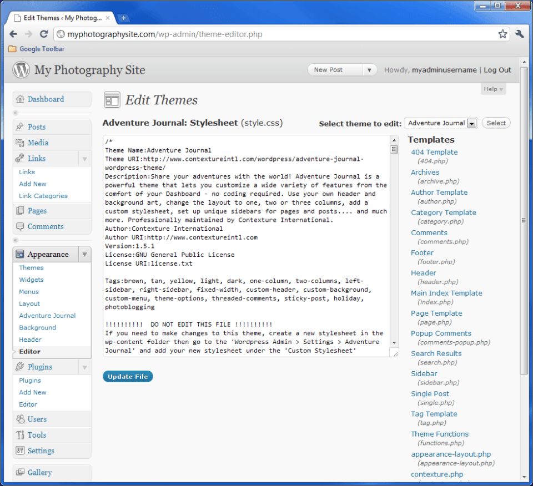Collapse the Plugins submenu arrow
This screenshot has height=486, width=533.
click(x=84, y=367)
